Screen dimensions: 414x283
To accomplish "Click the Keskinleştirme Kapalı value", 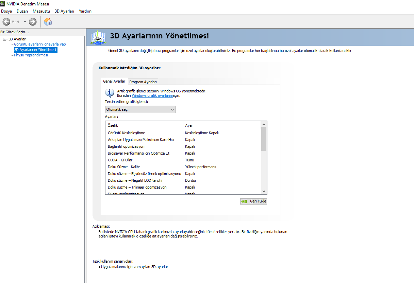I will pos(202,133).
